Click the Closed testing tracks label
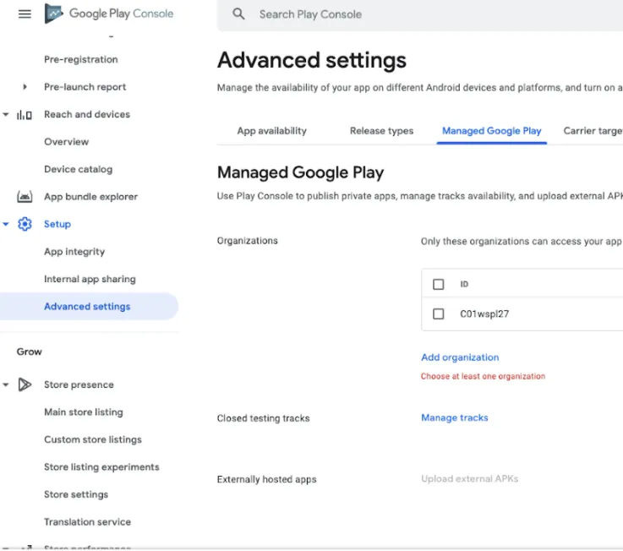 pos(263,418)
